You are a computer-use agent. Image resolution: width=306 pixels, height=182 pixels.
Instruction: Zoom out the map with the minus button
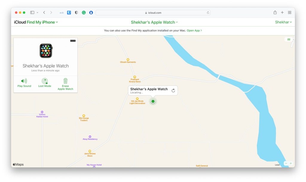tap(286, 163)
